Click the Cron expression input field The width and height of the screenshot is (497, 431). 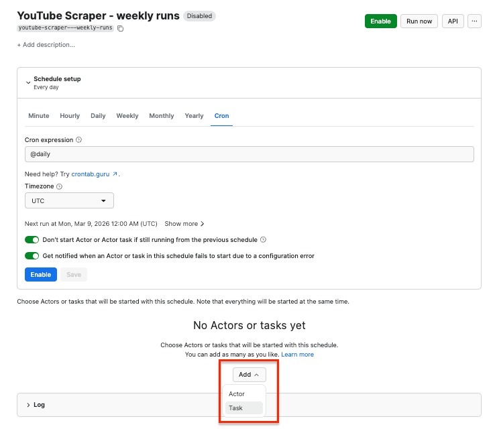point(249,154)
